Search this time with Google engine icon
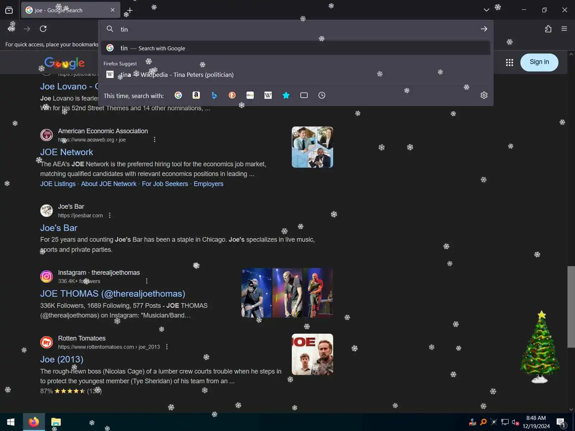 click(x=178, y=95)
